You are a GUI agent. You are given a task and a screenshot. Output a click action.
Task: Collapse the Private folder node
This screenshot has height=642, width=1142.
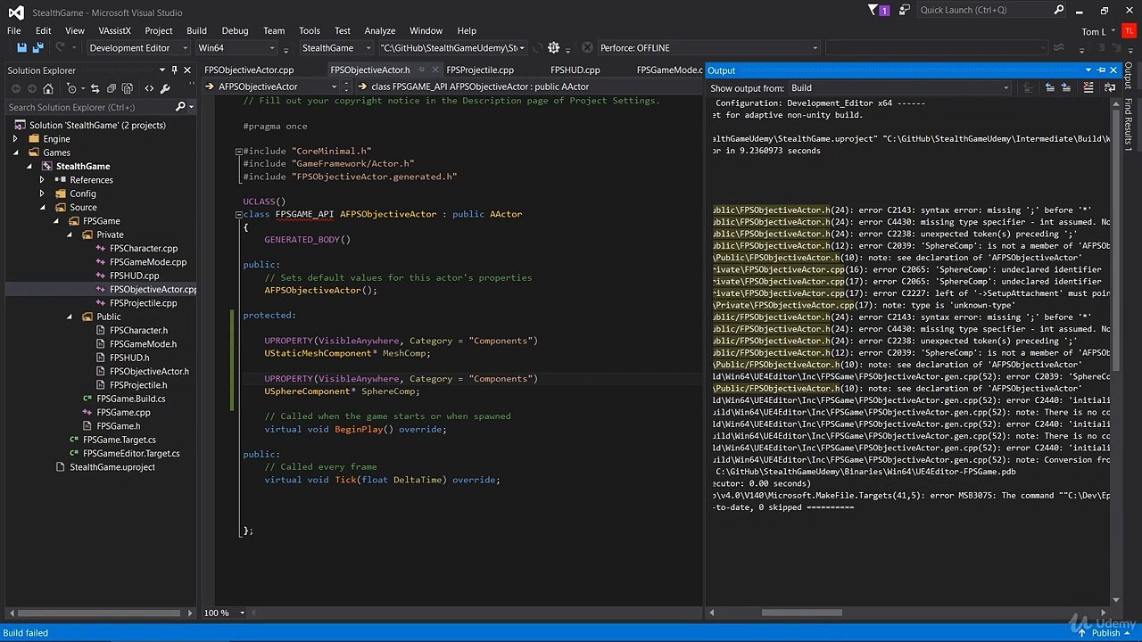[x=70, y=235]
